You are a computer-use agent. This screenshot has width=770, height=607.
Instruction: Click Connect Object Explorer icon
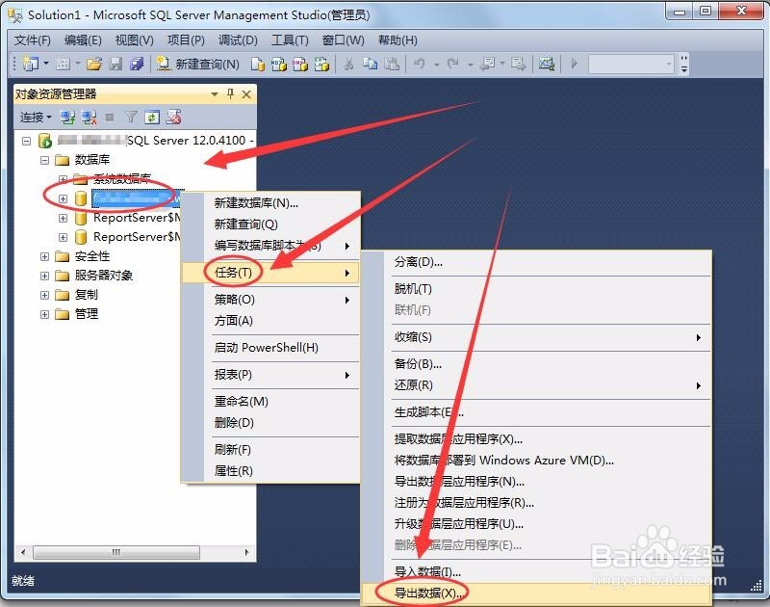pyautogui.click(x=67, y=117)
